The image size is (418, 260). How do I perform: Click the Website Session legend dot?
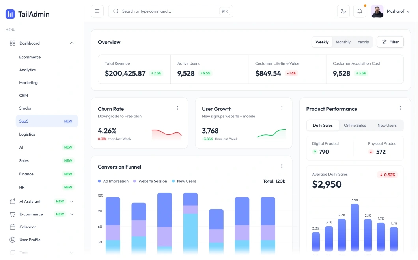coord(134,181)
